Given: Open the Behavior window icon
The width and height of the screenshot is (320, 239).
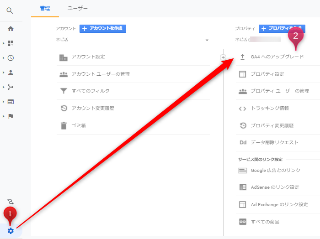Looking at the screenshot, I should [11, 102].
